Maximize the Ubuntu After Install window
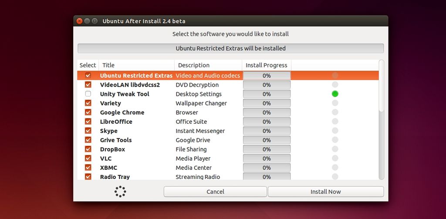This screenshot has height=219, width=446. coord(95,21)
